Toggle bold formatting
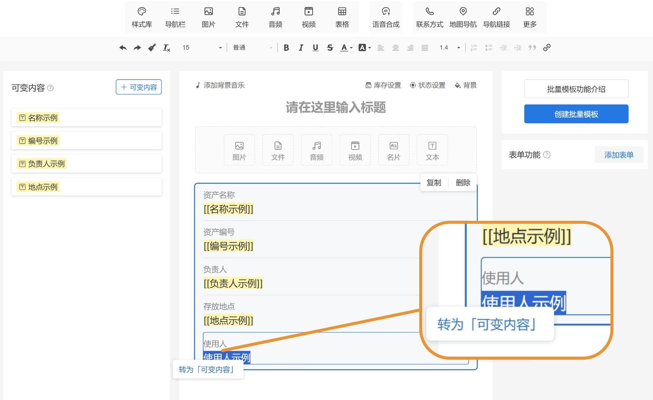 click(286, 47)
